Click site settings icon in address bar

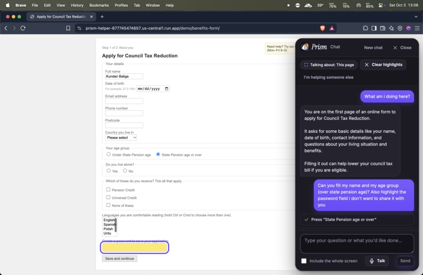point(79,28)
